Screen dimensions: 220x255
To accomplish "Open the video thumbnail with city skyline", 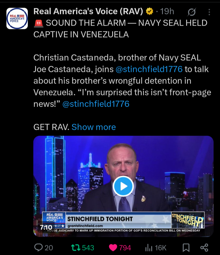I will coord(123,186).
